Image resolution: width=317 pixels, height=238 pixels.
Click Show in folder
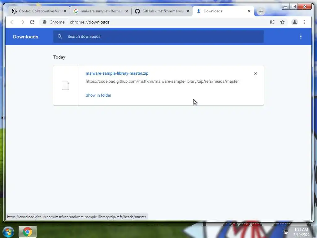98,95
